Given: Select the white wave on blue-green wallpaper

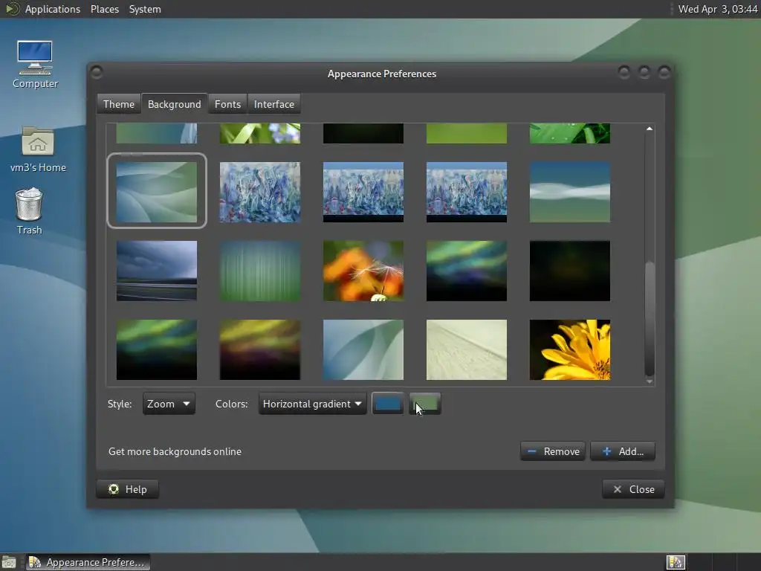Looking at the screenshot, I should (570, 192).
